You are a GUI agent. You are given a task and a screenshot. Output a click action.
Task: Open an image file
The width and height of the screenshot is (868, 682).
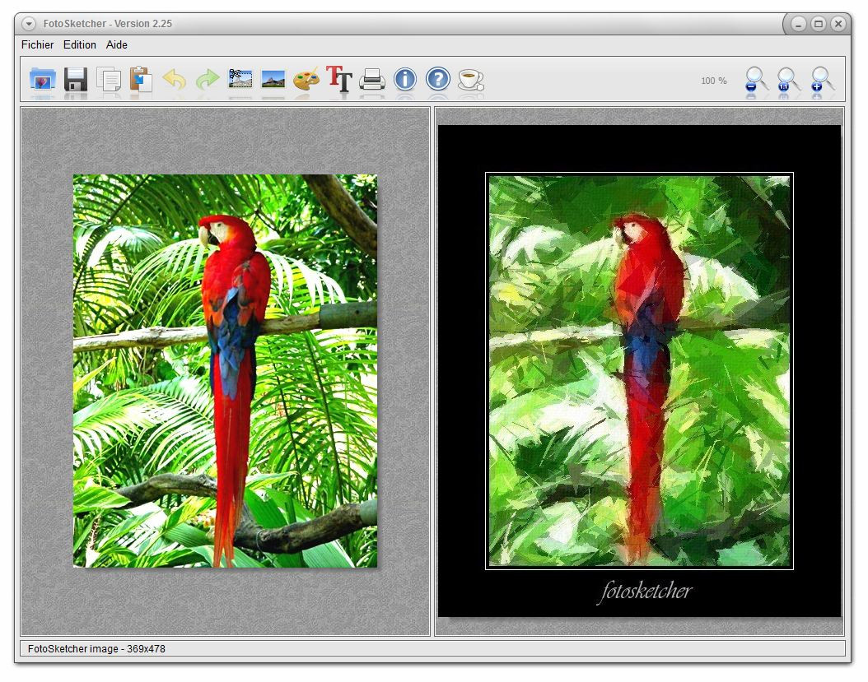[43, 79]
